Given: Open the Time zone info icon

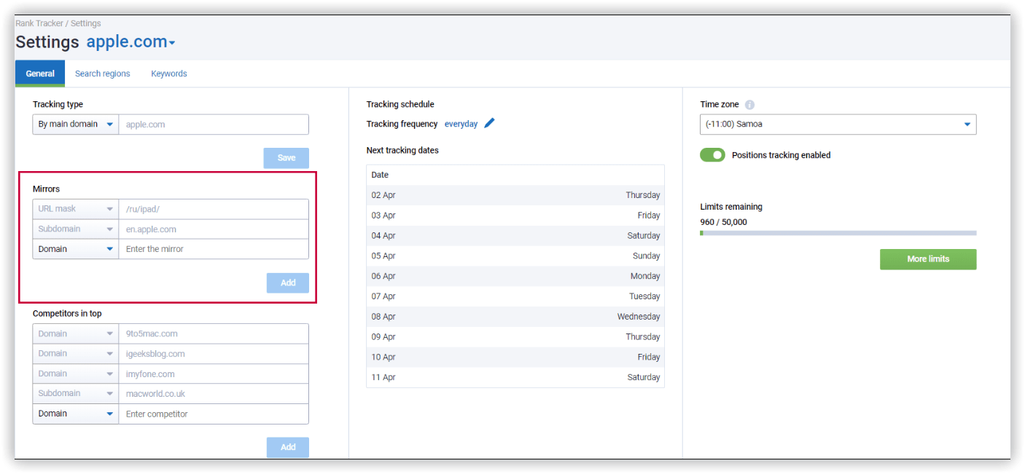Looking at the screenshot, I should 749,105.
